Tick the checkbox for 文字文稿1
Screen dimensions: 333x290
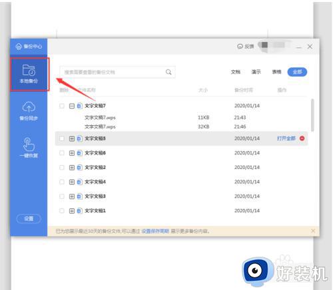(x=62, y=211)
